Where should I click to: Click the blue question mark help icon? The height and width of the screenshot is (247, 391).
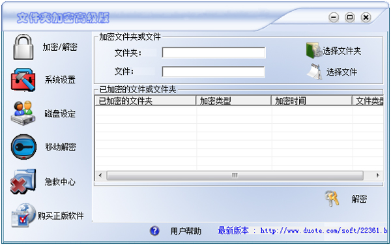(154, 231)
